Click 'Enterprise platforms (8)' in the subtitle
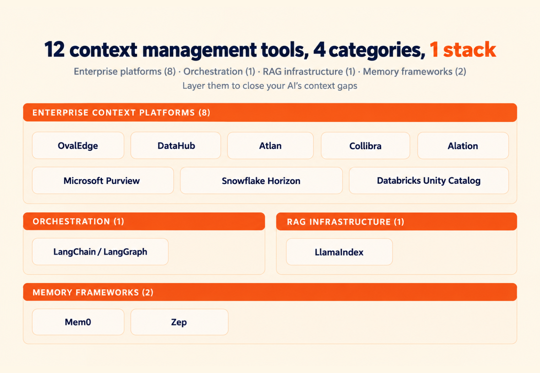540x373 pixels. [x=125, y=71]
